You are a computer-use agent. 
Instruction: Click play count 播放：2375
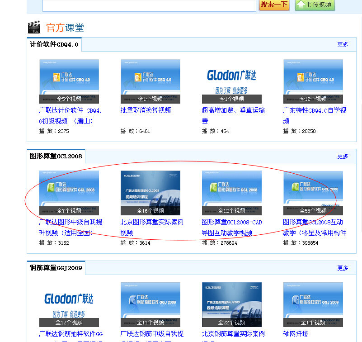click(54, 131)
